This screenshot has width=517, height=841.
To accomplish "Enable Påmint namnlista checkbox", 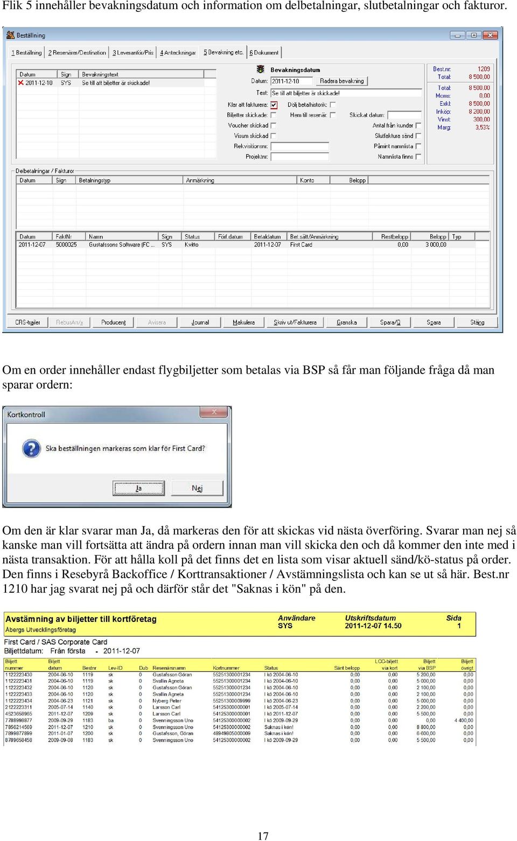I will [418, 146].
